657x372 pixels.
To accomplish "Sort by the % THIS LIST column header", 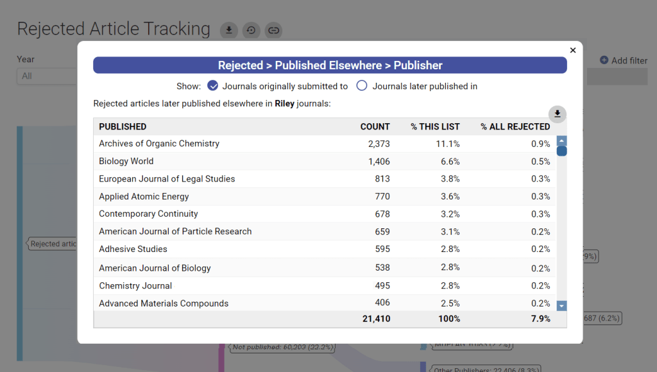I will coord(435,126).
